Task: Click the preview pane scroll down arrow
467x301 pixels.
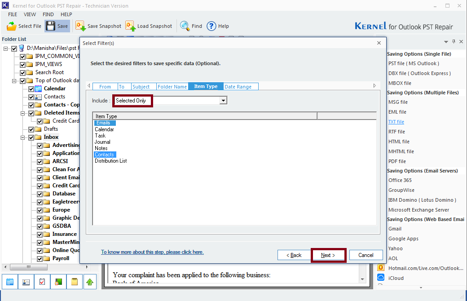Action: (x=362, y=279)
